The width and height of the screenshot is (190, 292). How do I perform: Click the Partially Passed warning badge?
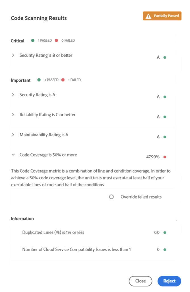click(162, 16)
